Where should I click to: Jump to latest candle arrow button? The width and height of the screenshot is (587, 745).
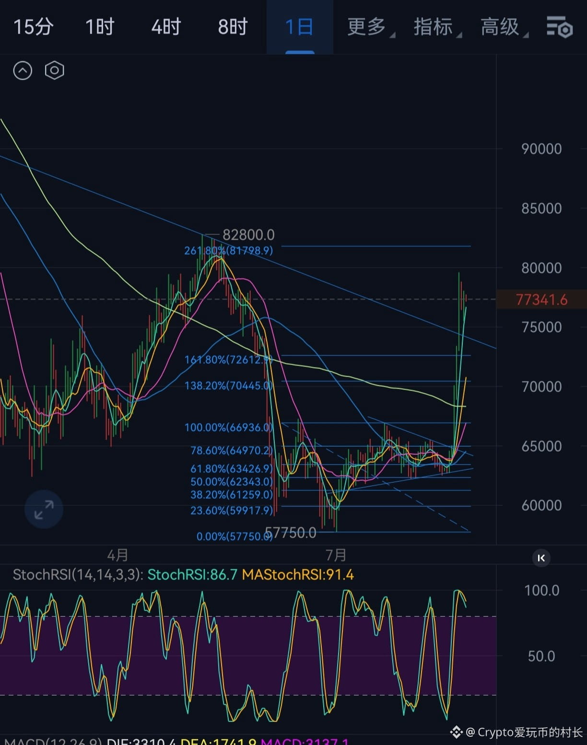click(541, 558)
